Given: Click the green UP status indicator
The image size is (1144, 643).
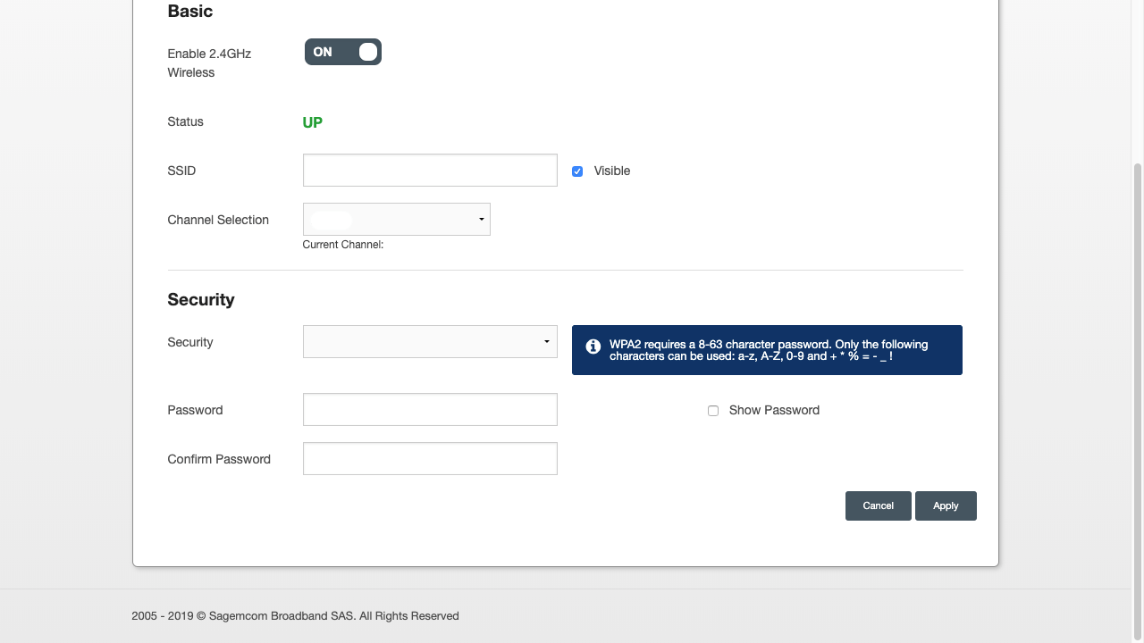Looking at the screenshot, I should 312,121.
